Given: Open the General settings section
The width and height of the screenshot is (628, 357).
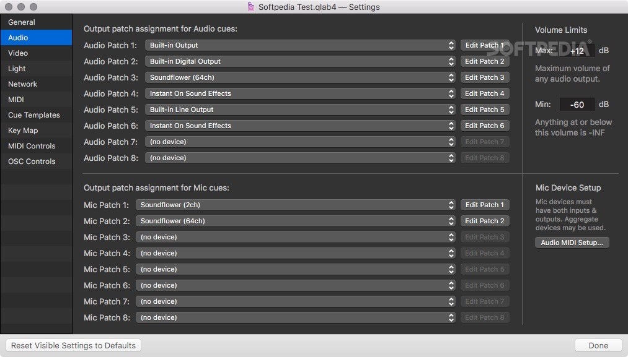Looking at the screenshot, I should pyautogui.click(x=36, y=22).
